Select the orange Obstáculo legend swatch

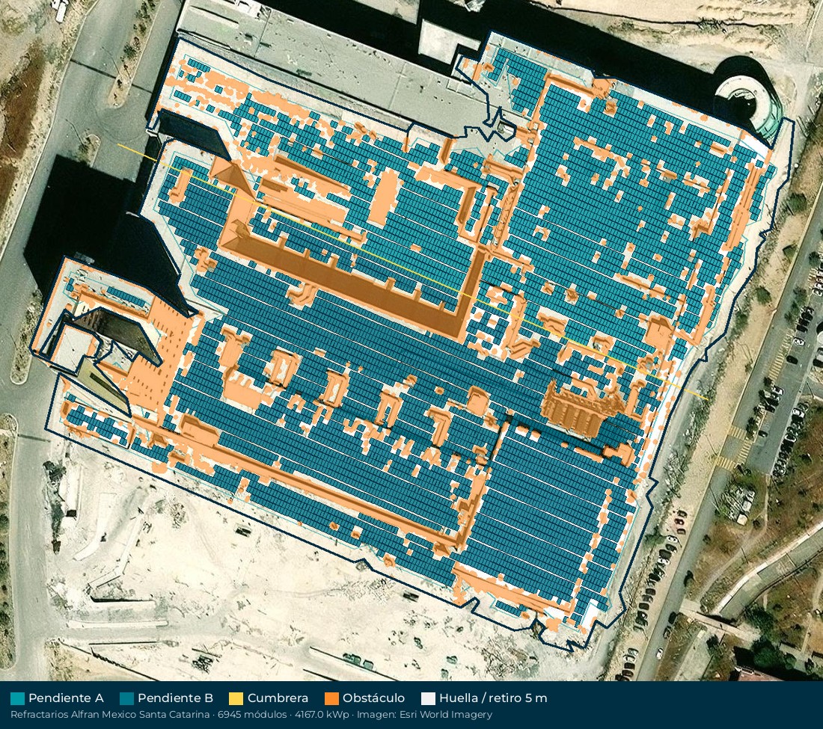click(331, 698)
